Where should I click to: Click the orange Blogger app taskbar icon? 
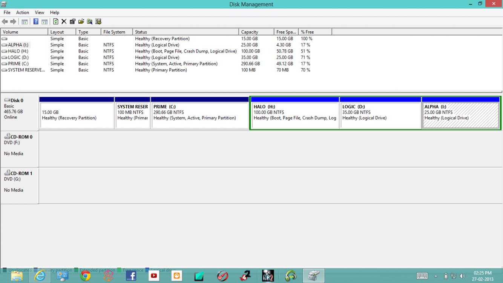pyautogui.click(x=176, y=276)
